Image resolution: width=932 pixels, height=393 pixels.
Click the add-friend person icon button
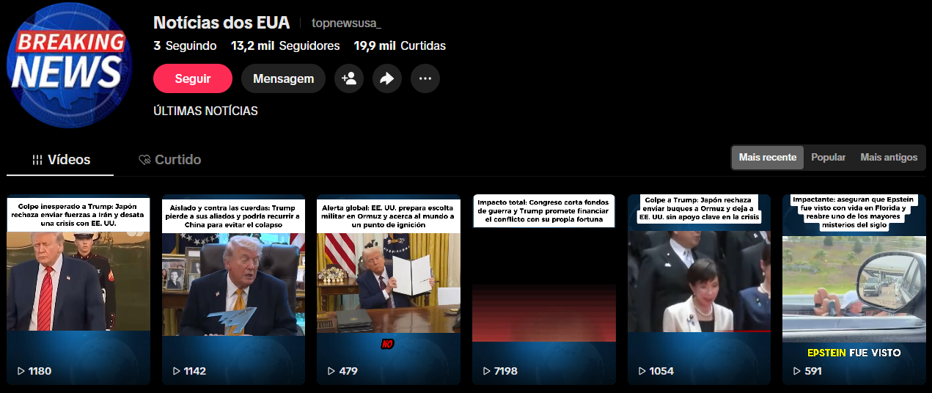point(349,78)
